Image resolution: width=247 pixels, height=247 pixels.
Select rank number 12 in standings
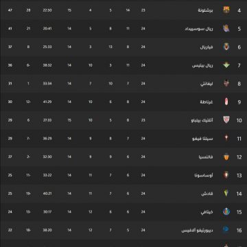(239, 157)
